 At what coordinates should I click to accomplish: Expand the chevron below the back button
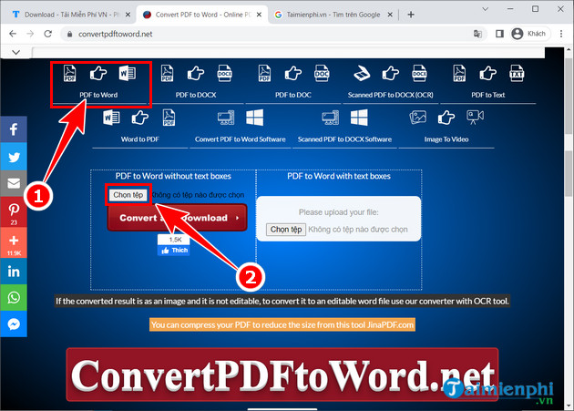coord(15,52)
